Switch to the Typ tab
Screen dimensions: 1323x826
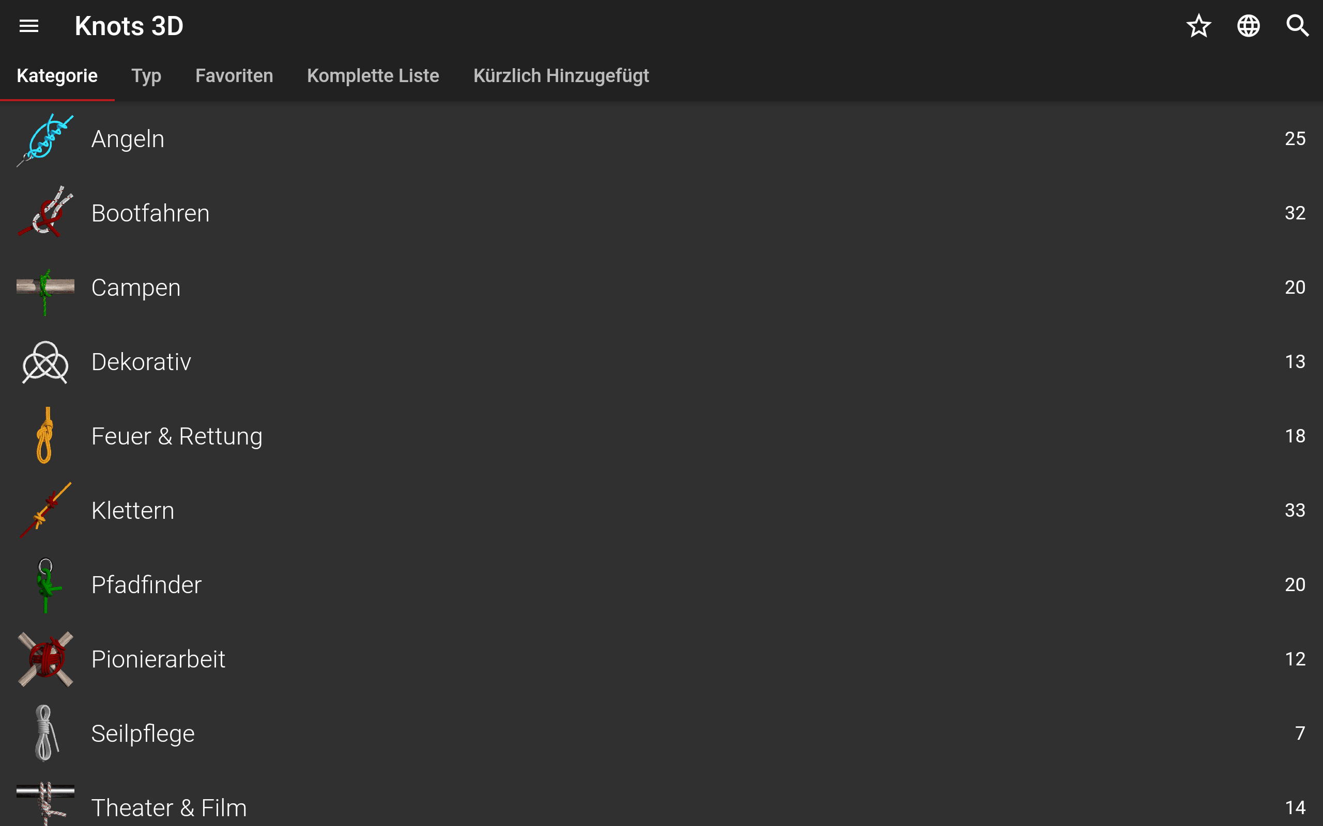click(x=147, y=75)
